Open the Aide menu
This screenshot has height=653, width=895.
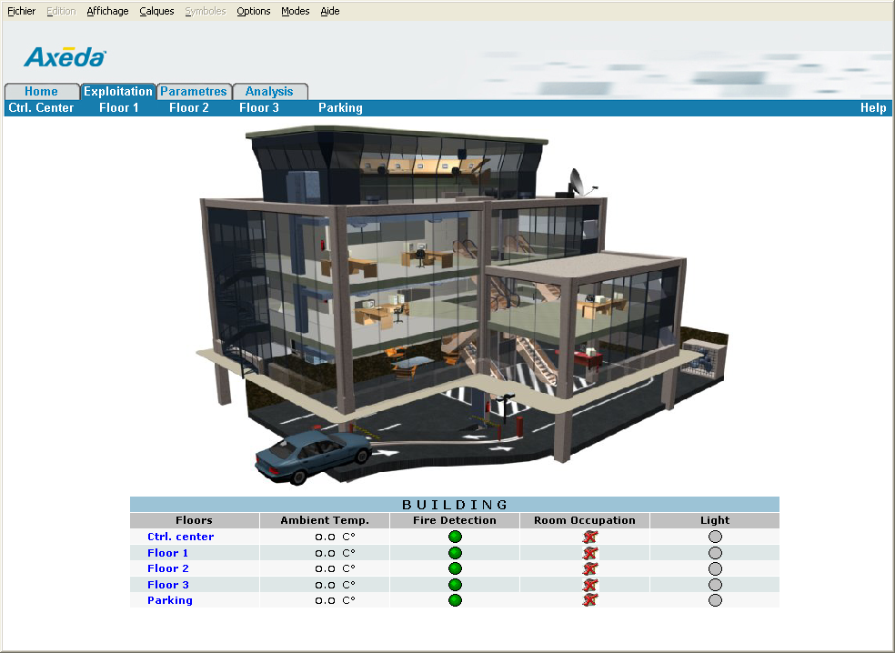coord(330,11)
